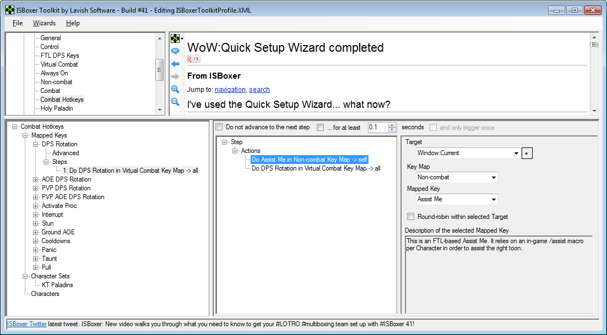Click the ISBoxer logo icon in help toolbar
This screenshot has width=607, height=335.
[175, 39]
